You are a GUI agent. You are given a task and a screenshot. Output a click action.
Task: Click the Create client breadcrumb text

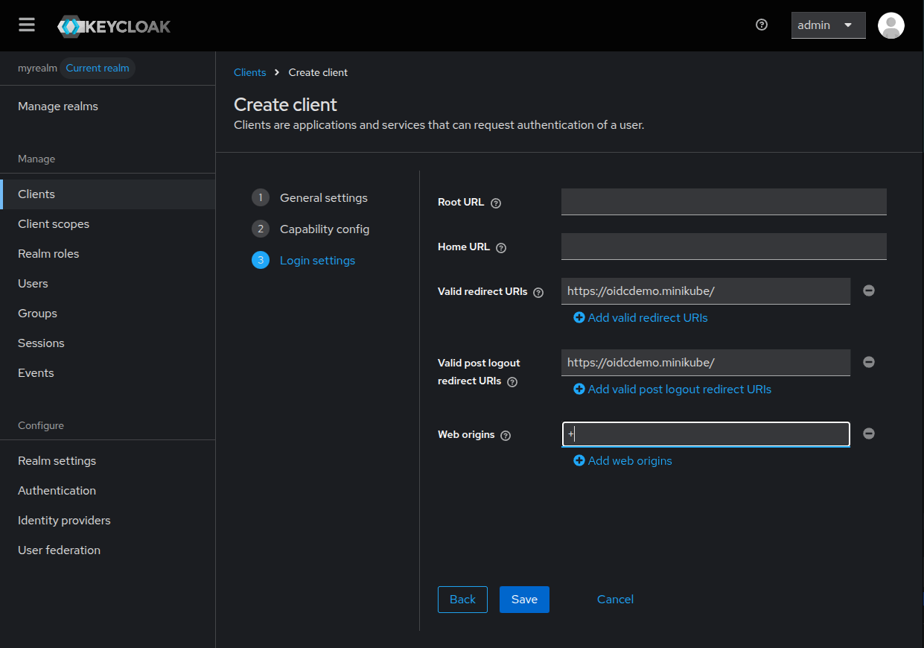318,72
